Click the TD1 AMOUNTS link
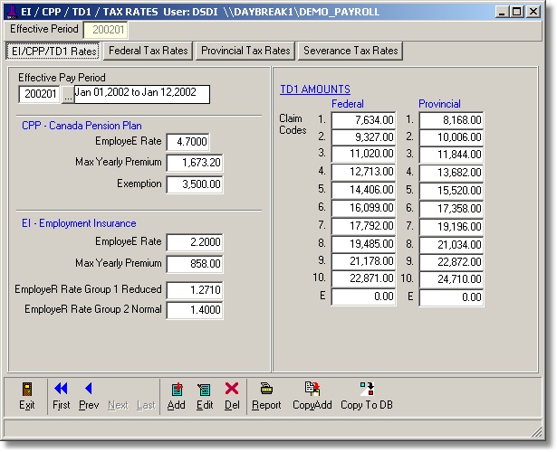This screenshot has width=557, height=452. [x=315, y=89]
